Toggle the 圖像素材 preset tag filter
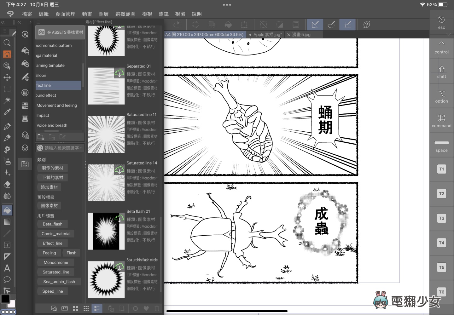 pyautogui.click(x=49, y=206)
